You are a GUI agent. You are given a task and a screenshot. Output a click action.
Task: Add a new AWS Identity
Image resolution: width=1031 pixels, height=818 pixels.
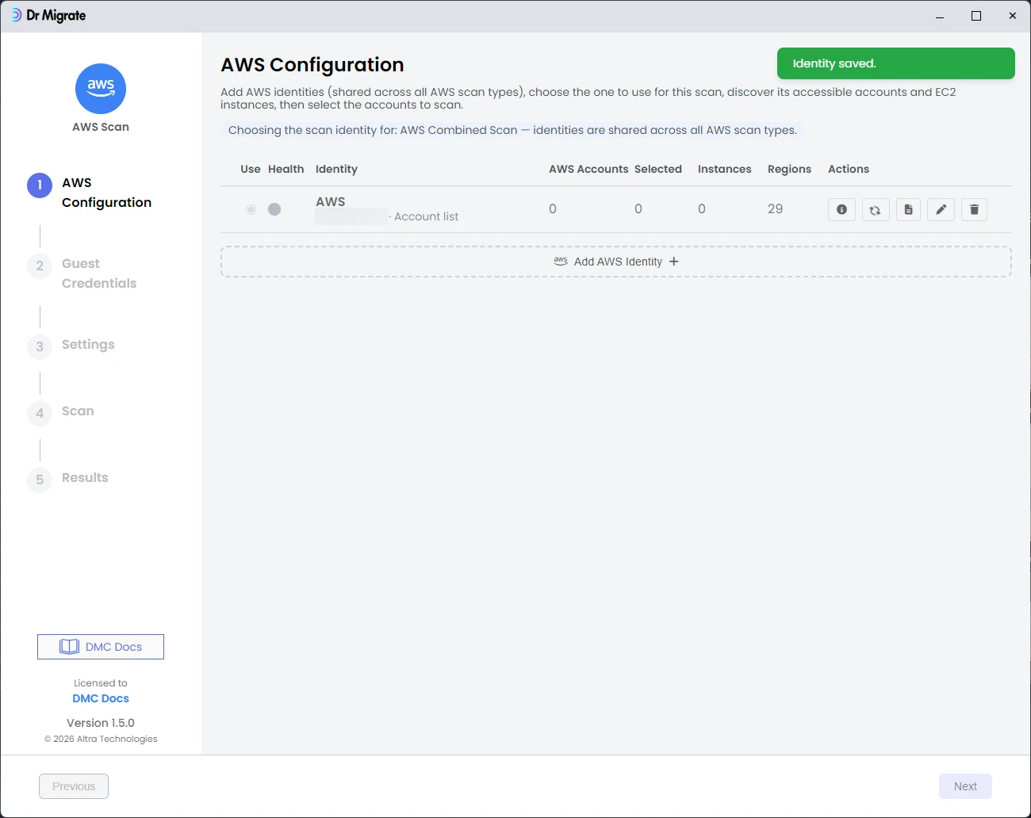point(616,262)
